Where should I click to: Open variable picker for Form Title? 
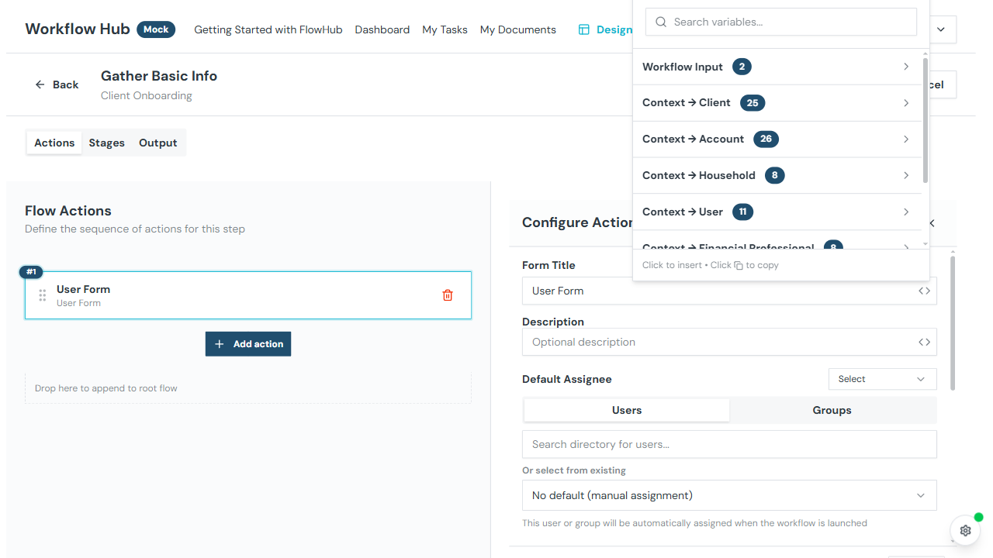pos(924,291)
